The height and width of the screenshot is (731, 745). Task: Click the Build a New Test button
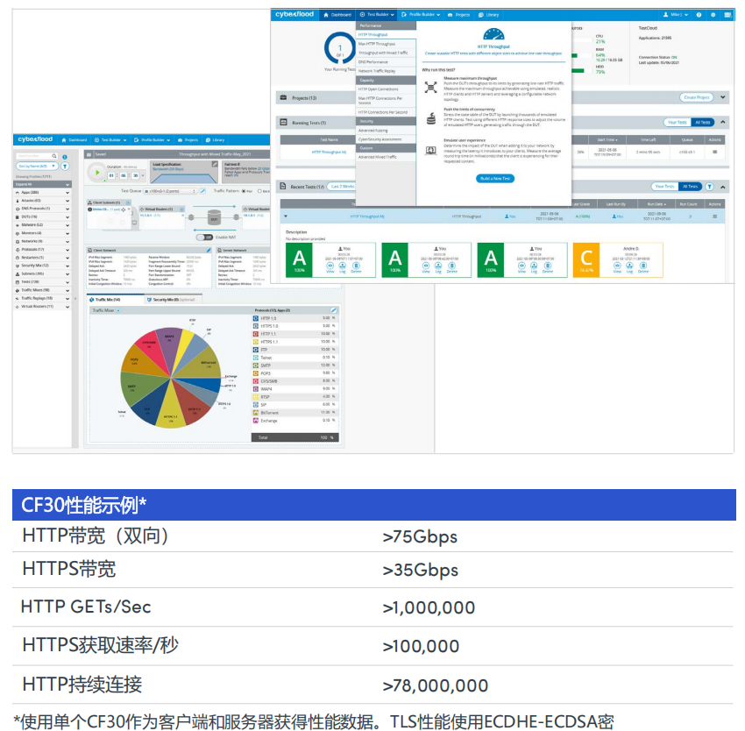click(x=495, y=178)
